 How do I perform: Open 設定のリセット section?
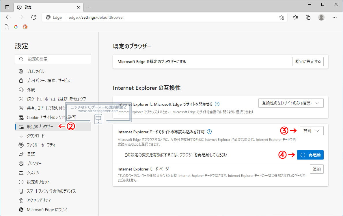point(53,182)
